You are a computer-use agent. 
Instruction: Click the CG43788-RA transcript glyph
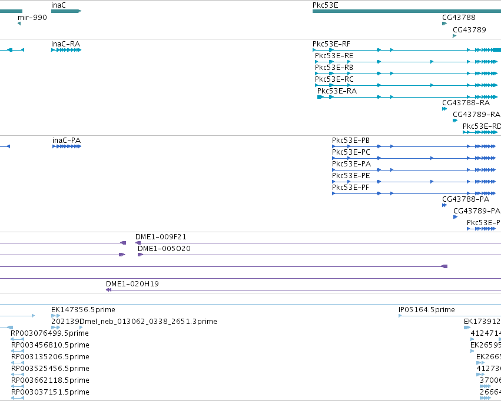pyautogui.click(x=444, y=109)
